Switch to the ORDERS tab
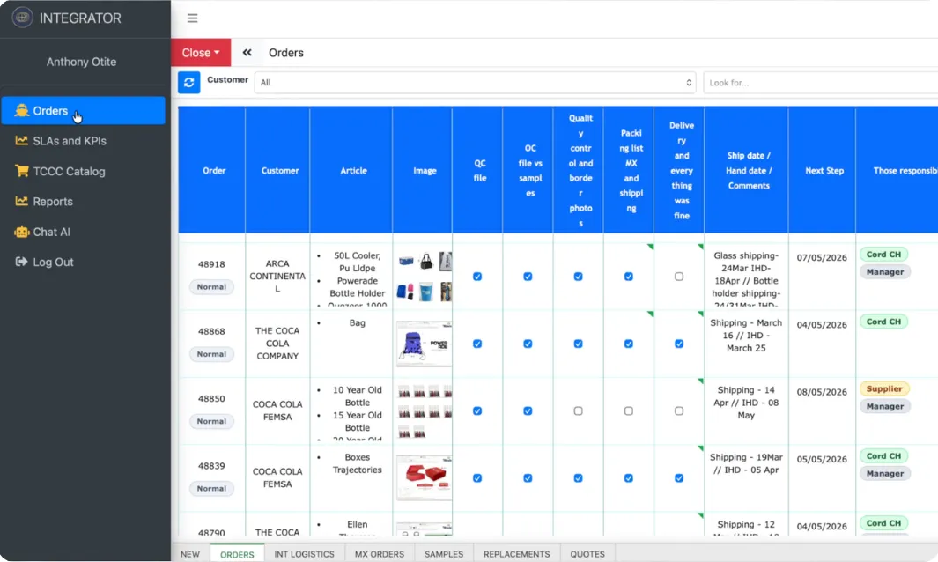The height and width of the screenshot is (562, 938). point(237,554)
